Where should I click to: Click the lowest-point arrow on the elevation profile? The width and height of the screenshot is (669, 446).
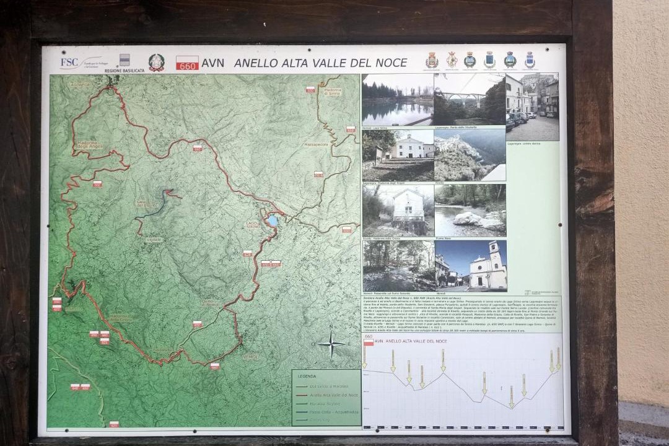coord(511,397)
